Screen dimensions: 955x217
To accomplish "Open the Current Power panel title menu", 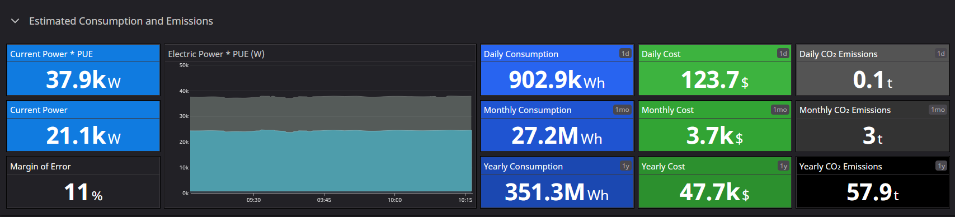I will pyautogui.click(x=39, y=110).
